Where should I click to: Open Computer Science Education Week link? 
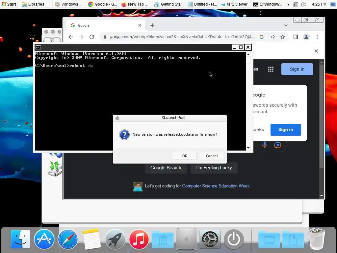pos(216,186)
